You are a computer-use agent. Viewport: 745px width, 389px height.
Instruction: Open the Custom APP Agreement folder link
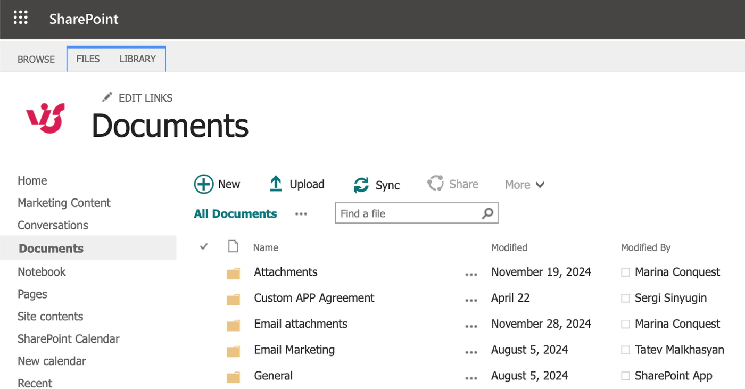(314, 298)
